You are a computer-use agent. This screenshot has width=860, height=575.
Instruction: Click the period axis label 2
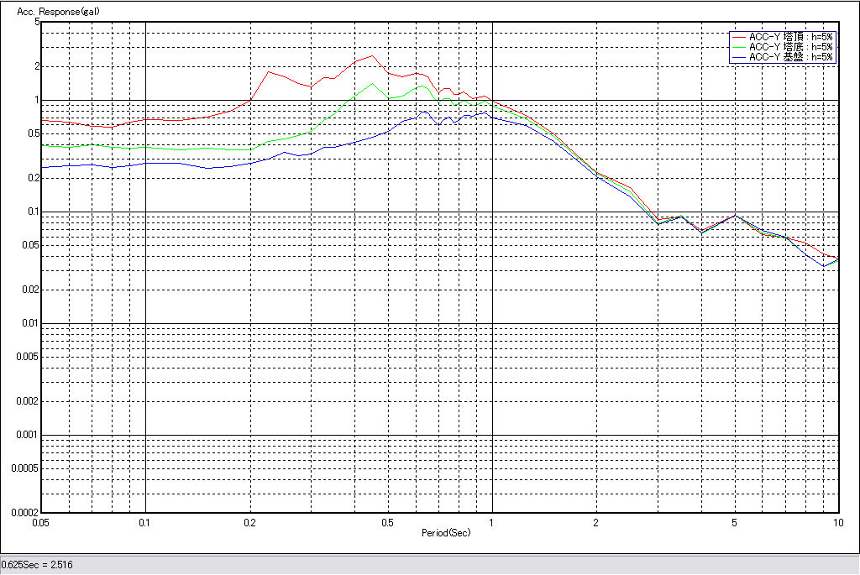click(x=595, y=522)
